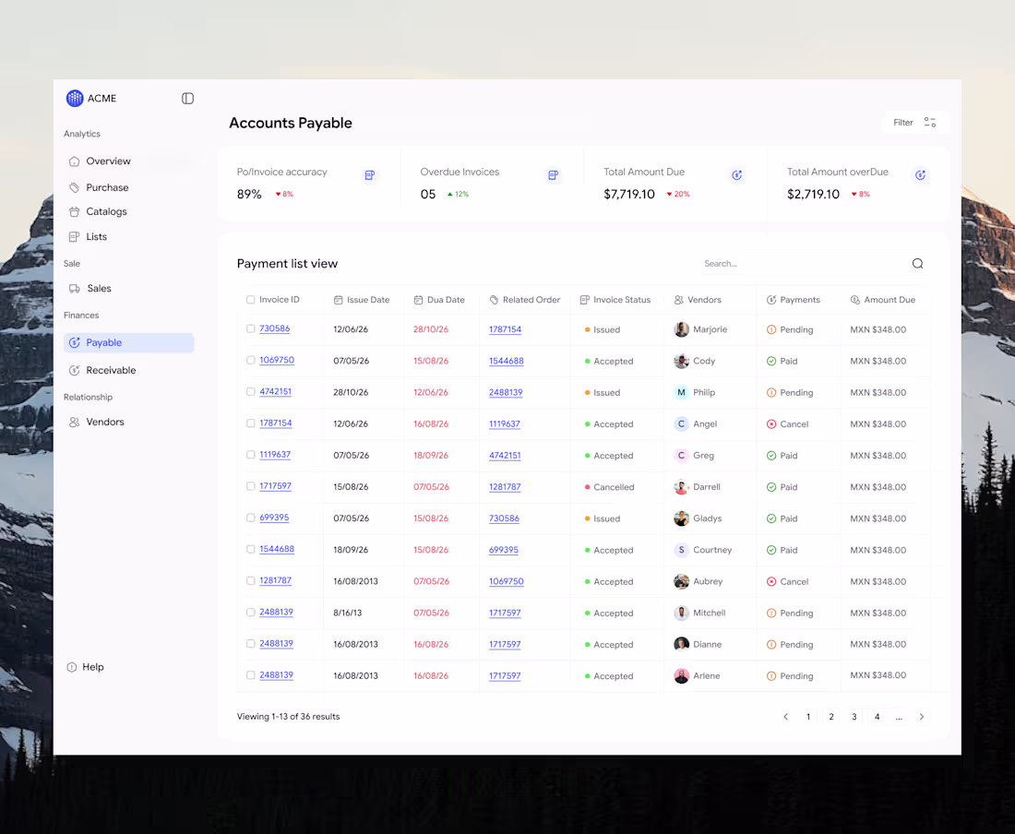The image size is (1015, 834).
Task: Collapse the sidebar using the panel toggle
Action: click(x=187, y=98)
